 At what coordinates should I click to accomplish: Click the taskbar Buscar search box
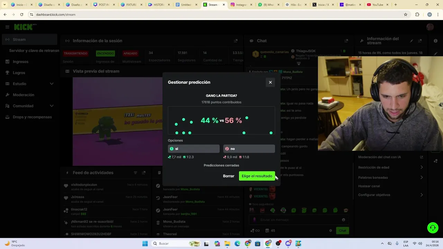tap(177, 243)
